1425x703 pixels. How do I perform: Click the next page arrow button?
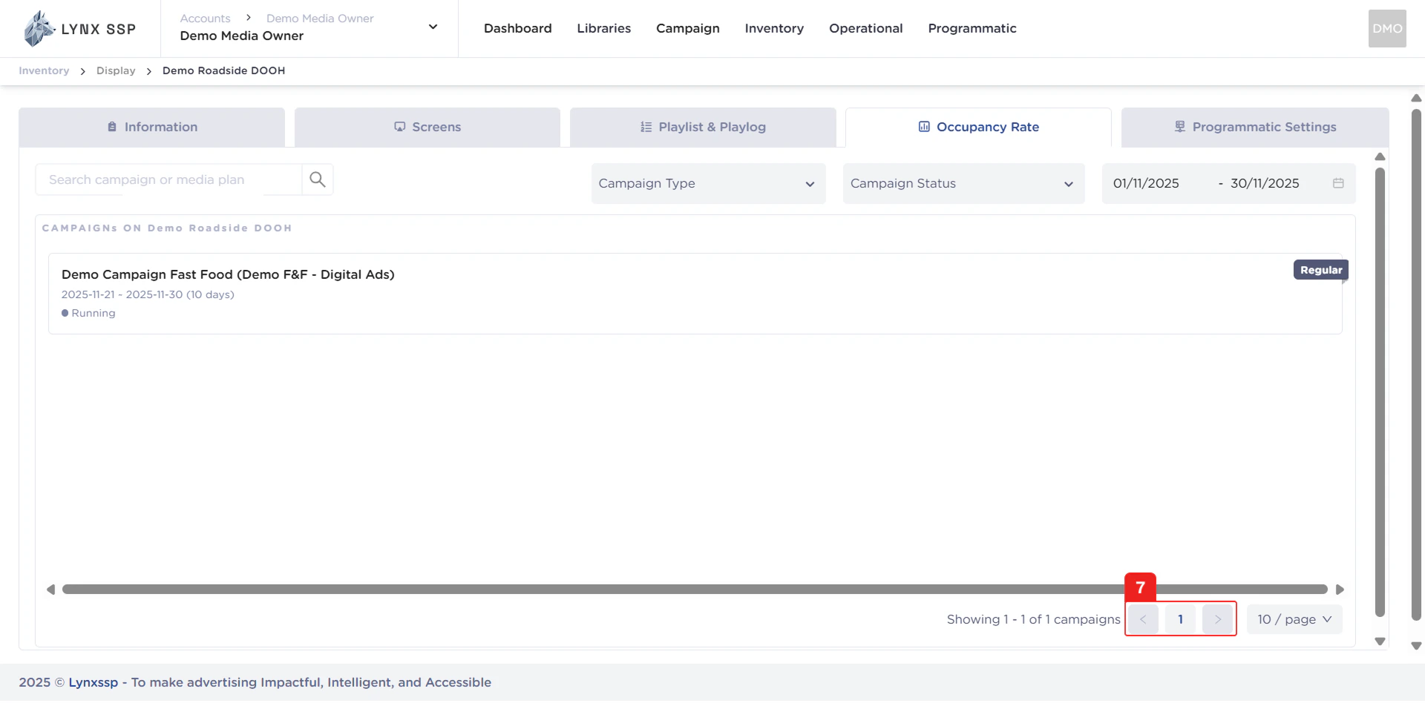click(x=1216, y=619)
